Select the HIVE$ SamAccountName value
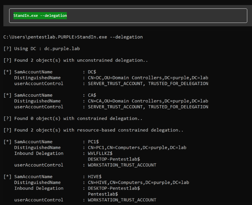252x205 pixels. [95, 177]
